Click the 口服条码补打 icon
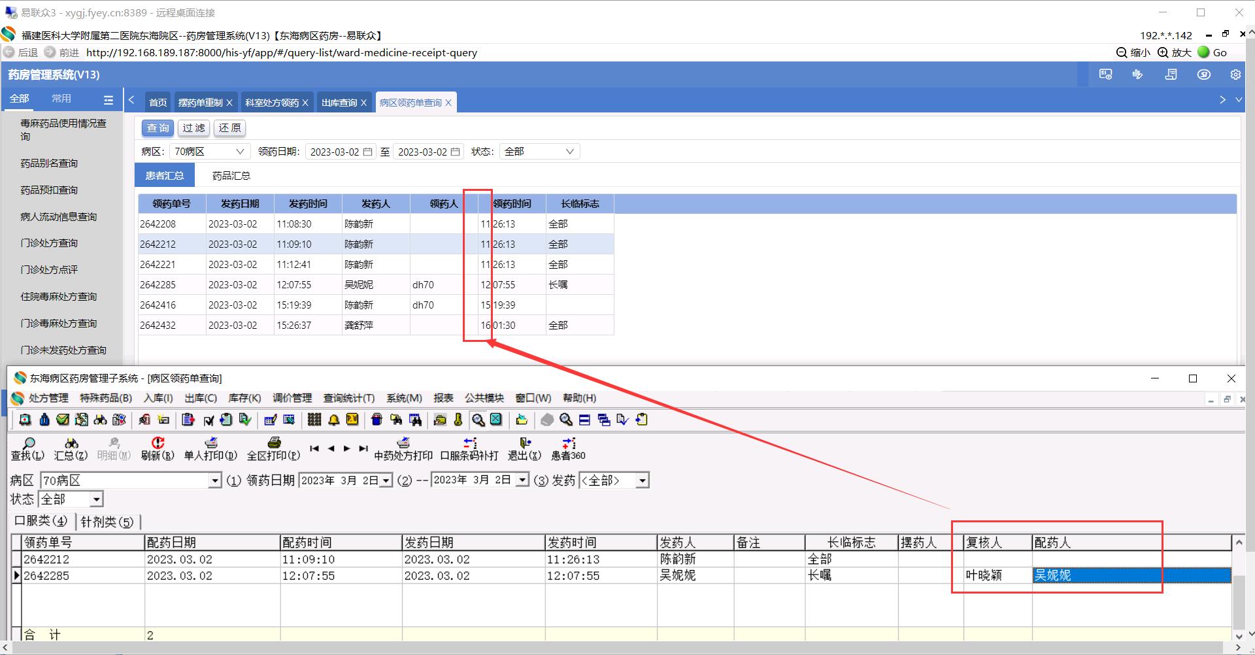The width and height of the screenshot is (1255, 655). tap(469, 444)
